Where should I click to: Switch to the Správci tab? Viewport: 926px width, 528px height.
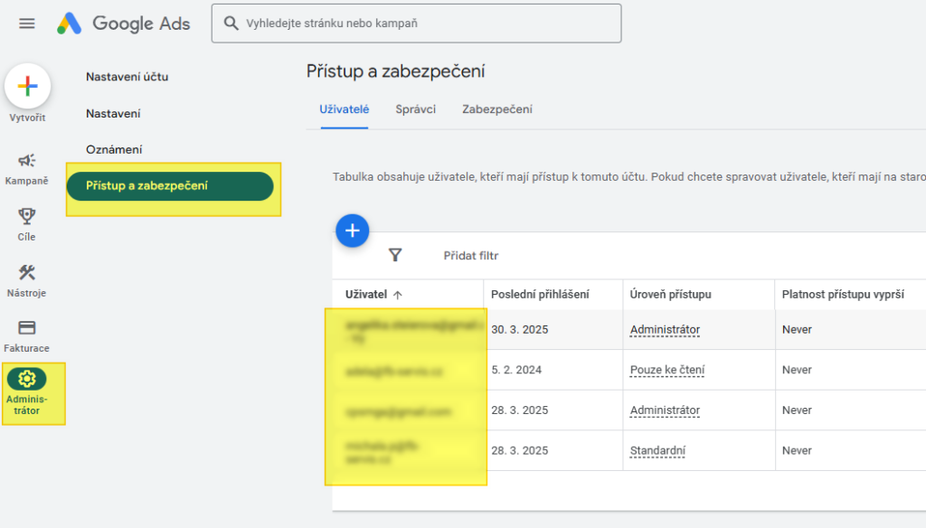(x=415, y=109)
